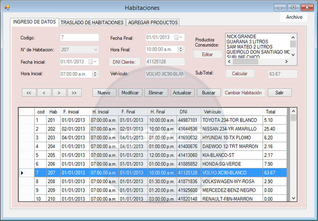Select the KIA-BLANCO-ST cell
Screen dimensions: 318x221
pyautogui.click(x=232, y=155)
